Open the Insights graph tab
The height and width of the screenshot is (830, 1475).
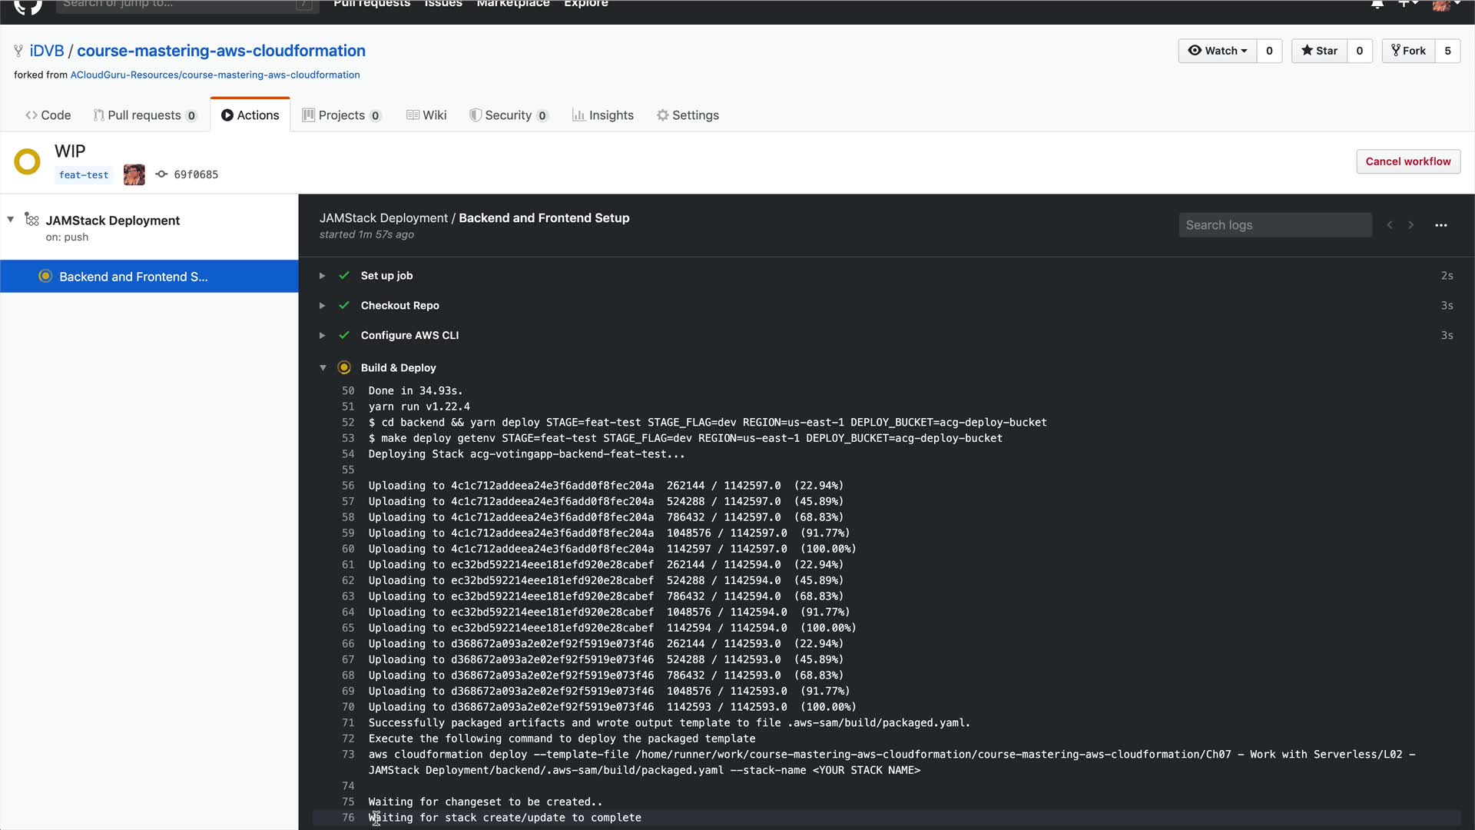tap(603, 115)
